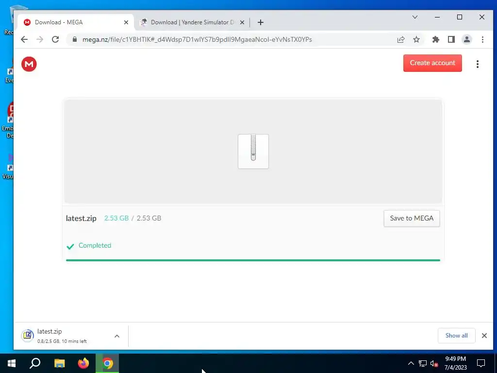
Task: Click the Completed status text
Action: pyautogui.click(x=95, y=245)
